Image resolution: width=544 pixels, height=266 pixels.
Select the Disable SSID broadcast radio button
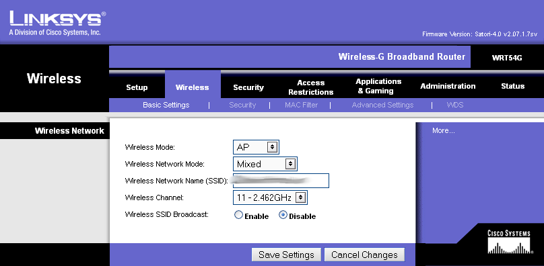point(283,216)
